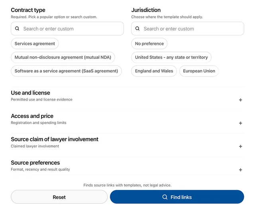The width and height of the screenshot is (255, 213).
Task: Open the Access and price section heading
Action: (32, 116)
